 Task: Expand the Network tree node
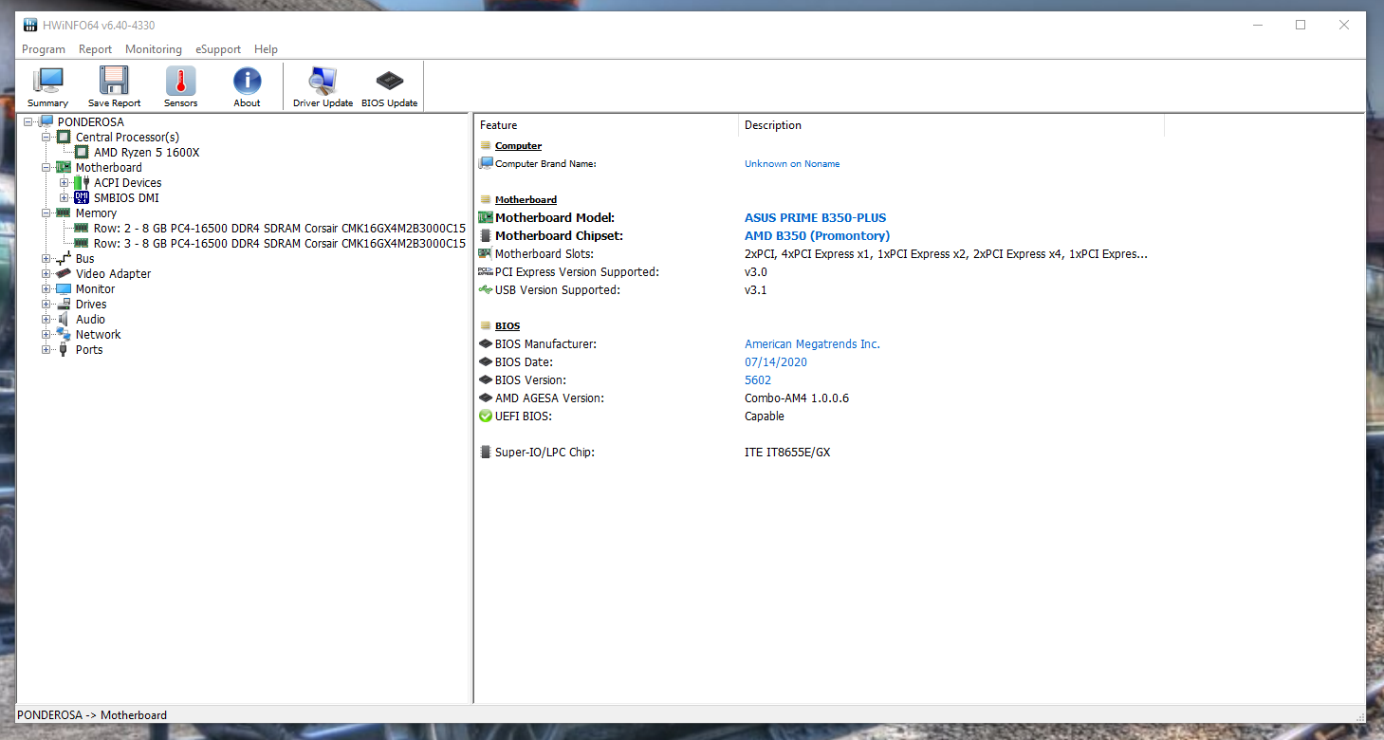click(46, 335)
